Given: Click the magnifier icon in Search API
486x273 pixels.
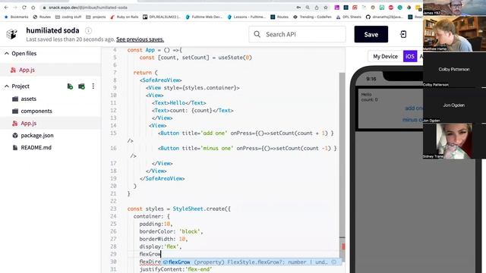Looking at the screenshot, I should tap(257, 34).
